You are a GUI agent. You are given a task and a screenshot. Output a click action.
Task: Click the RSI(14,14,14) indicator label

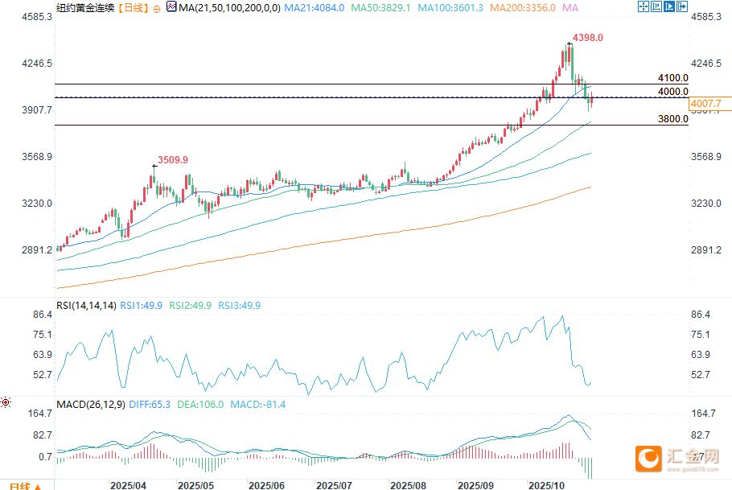click(x=86, y=306)
